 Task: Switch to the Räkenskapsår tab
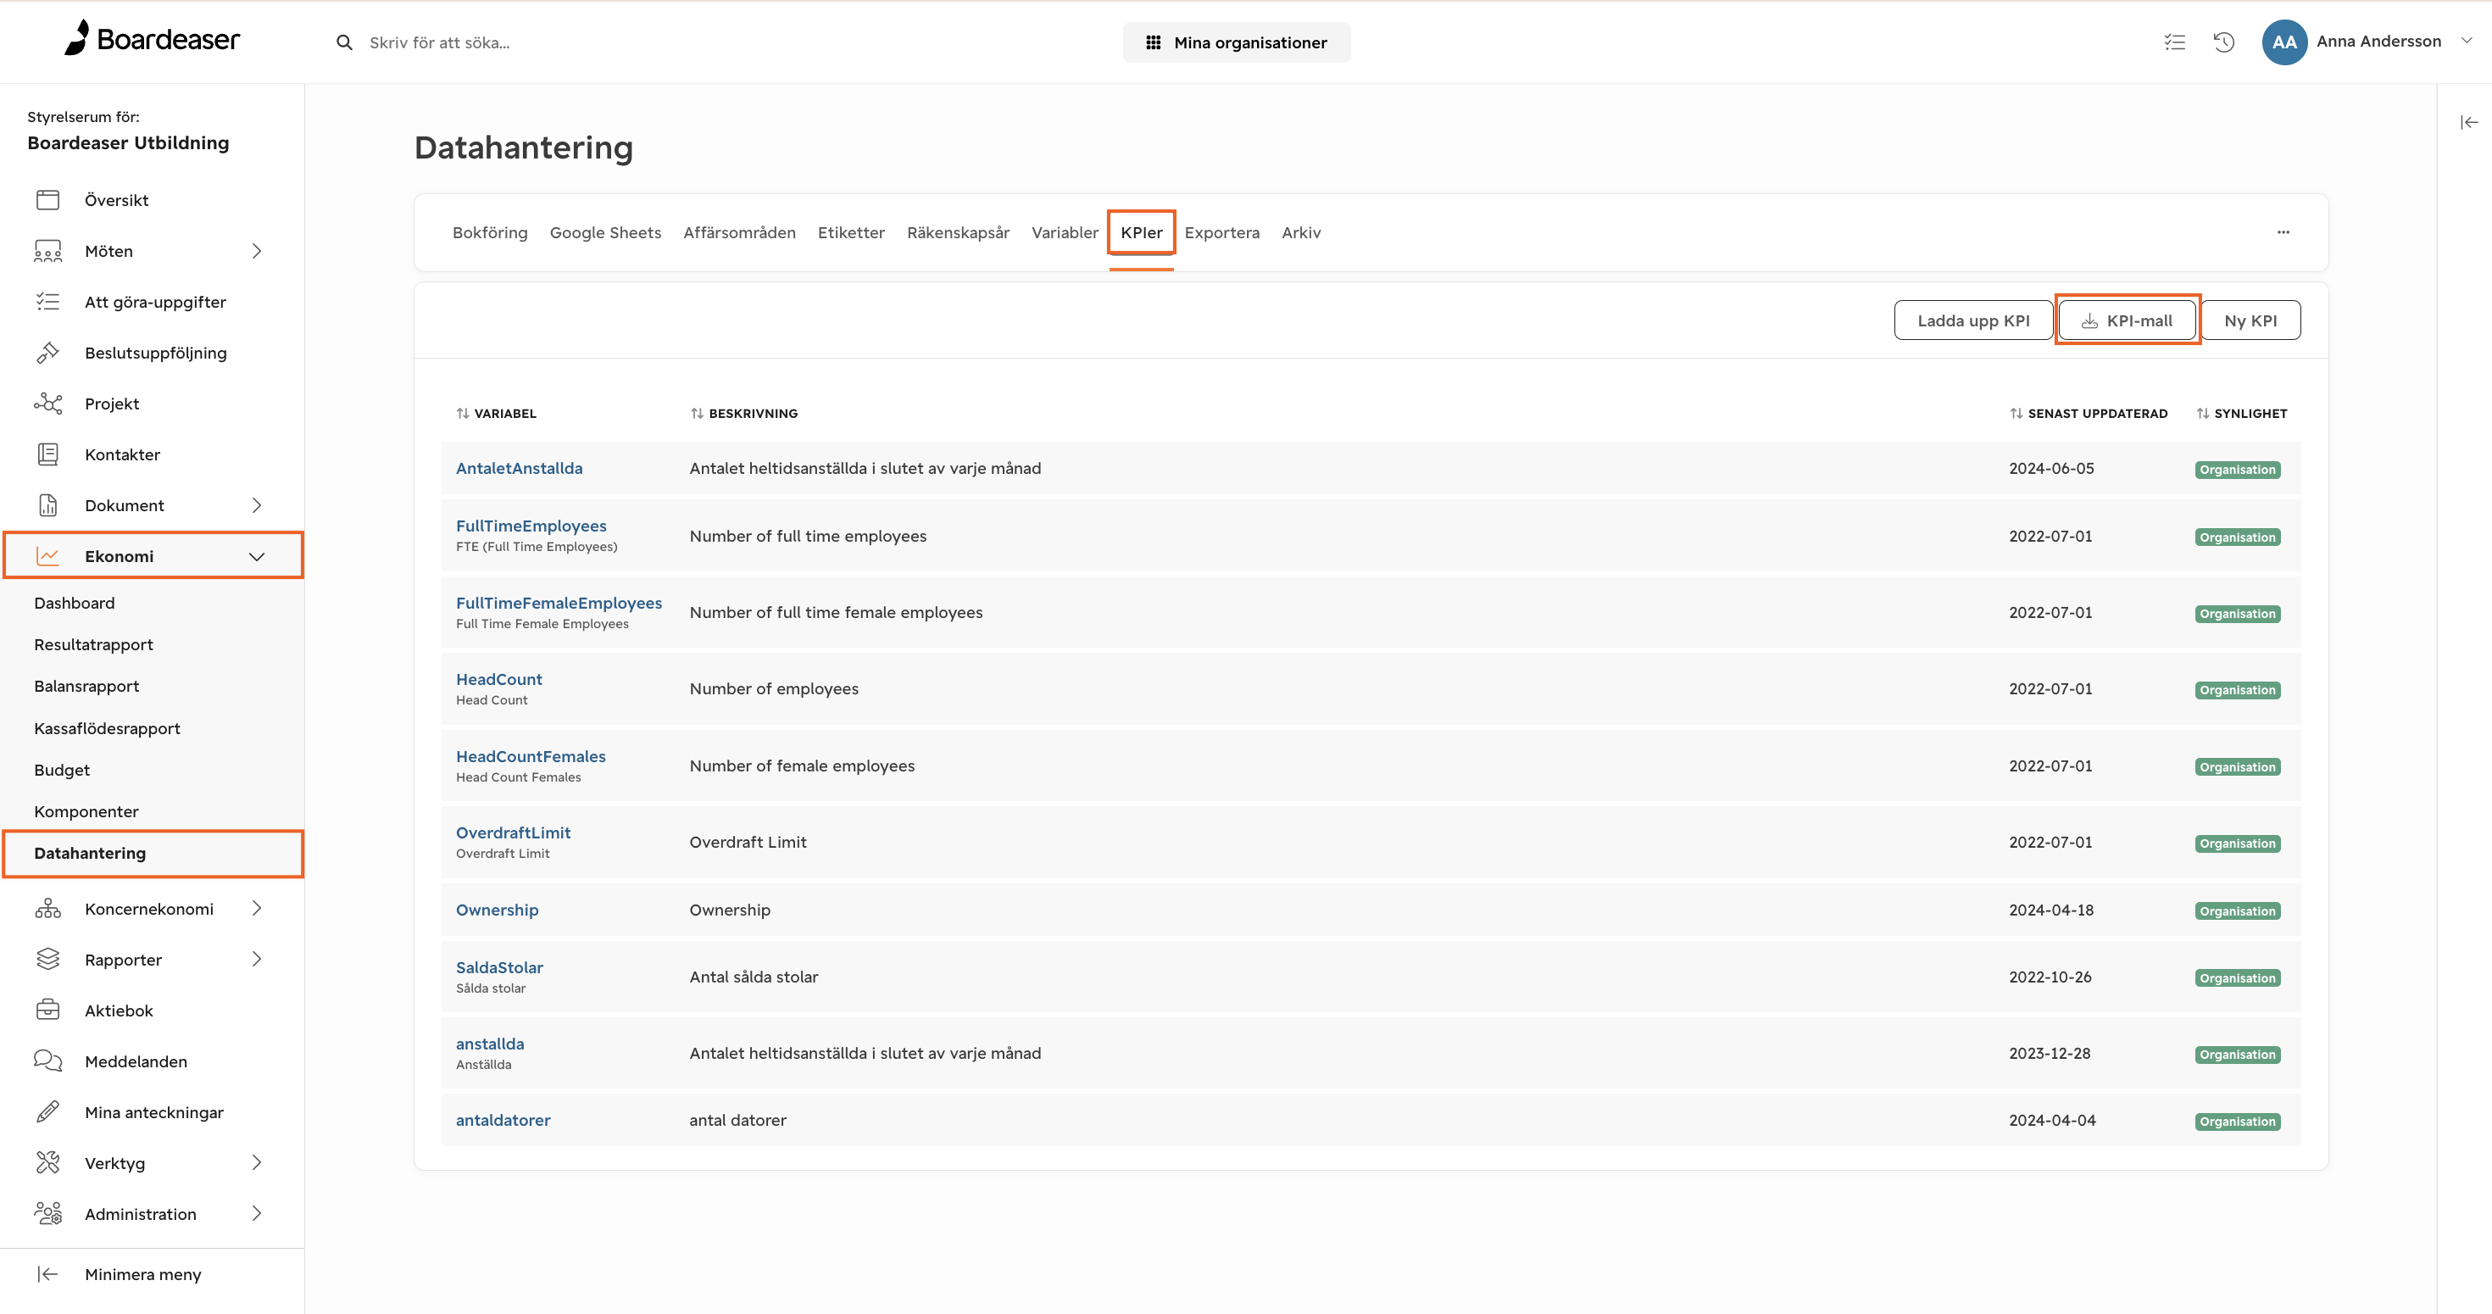pos(958,233)
